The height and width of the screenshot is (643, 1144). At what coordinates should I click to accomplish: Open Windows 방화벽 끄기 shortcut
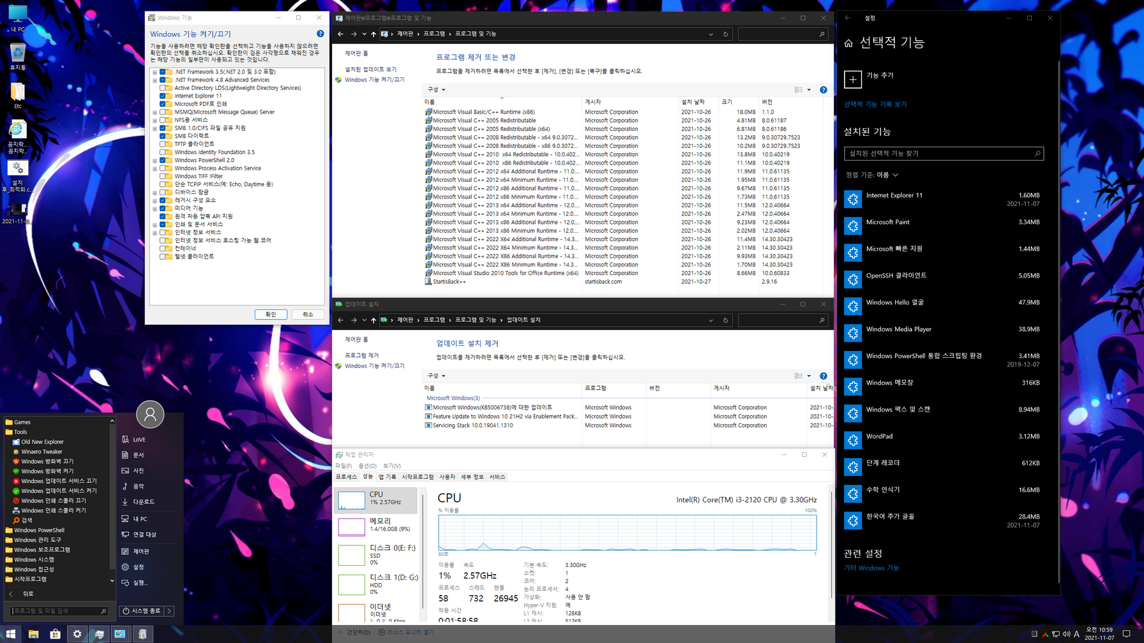click(47, 461)
